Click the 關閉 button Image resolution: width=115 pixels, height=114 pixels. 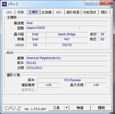(101, 108)
